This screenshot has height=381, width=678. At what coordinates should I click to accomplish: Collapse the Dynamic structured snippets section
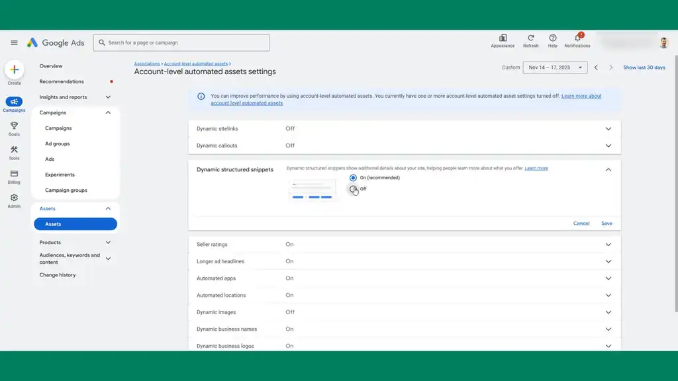click(x=608, y=169)
